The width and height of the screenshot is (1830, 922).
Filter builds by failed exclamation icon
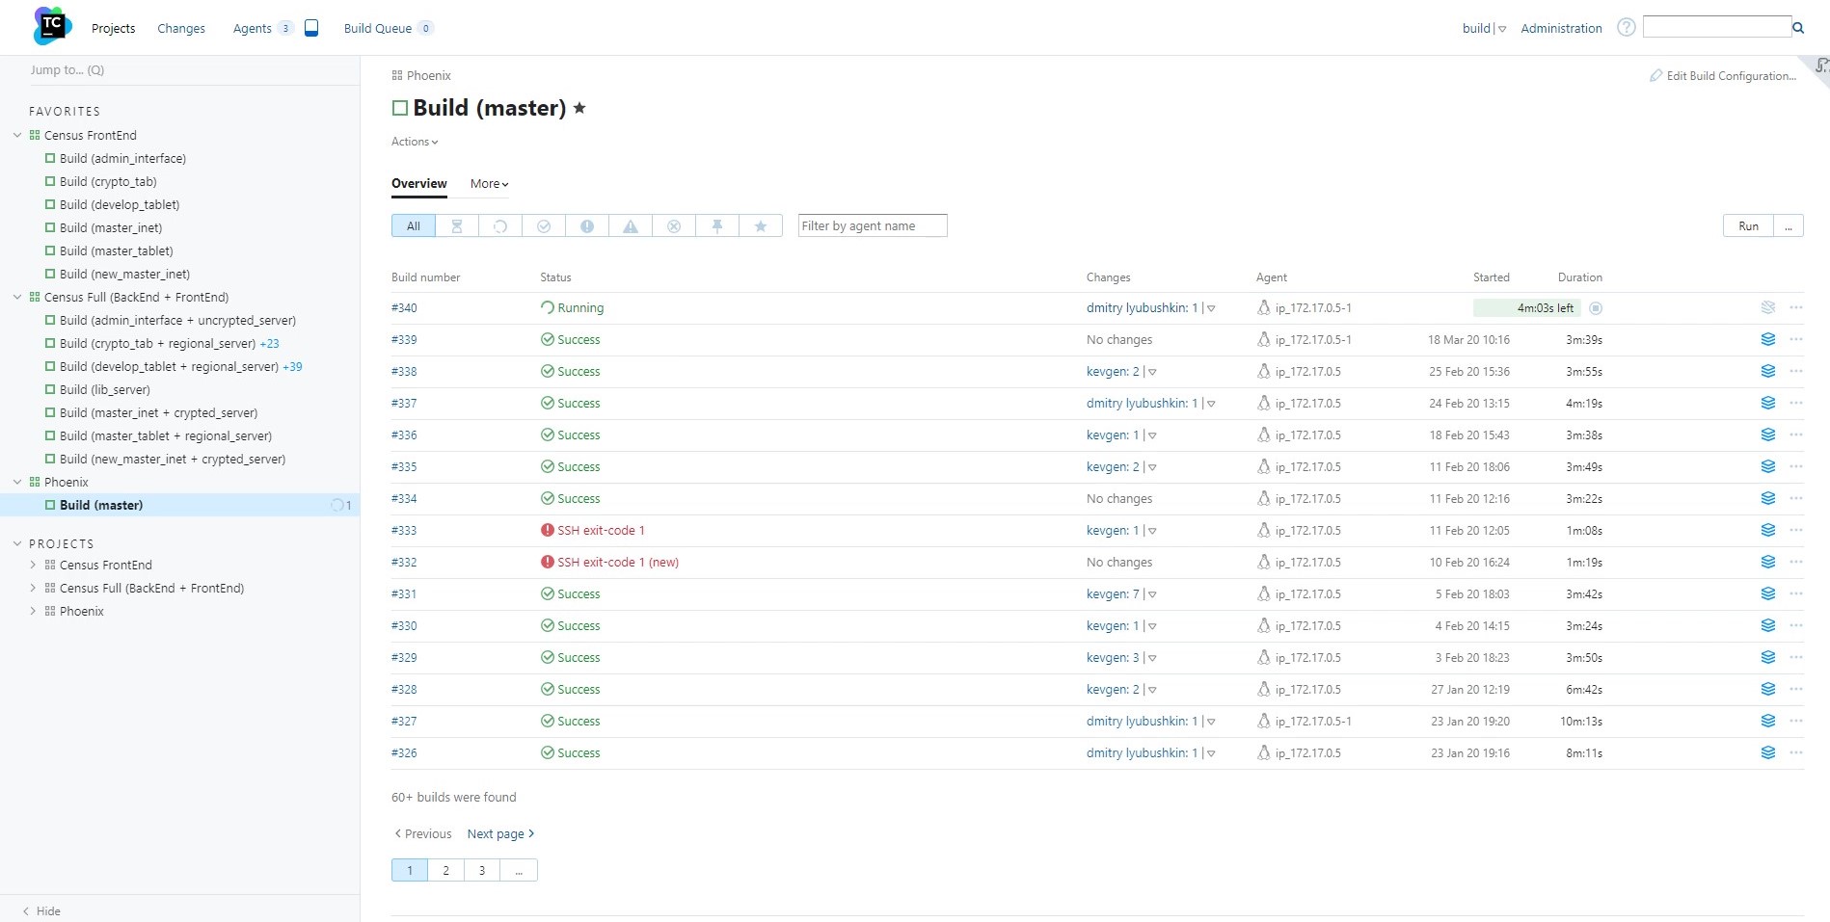click(x=587, y=225)
